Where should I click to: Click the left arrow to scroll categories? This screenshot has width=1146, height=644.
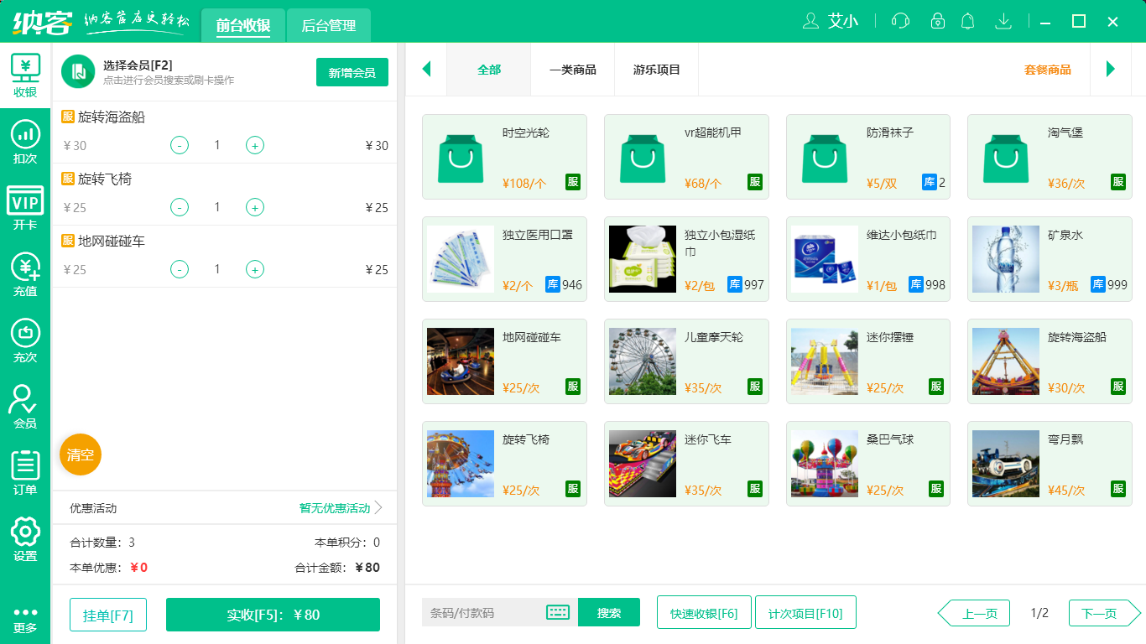pyautogui.click(x=426, y=70)
